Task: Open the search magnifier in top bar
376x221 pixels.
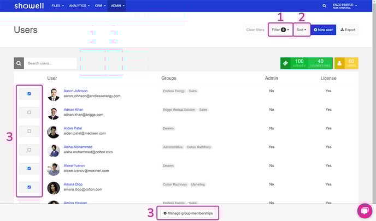Action: click(324, 5)
